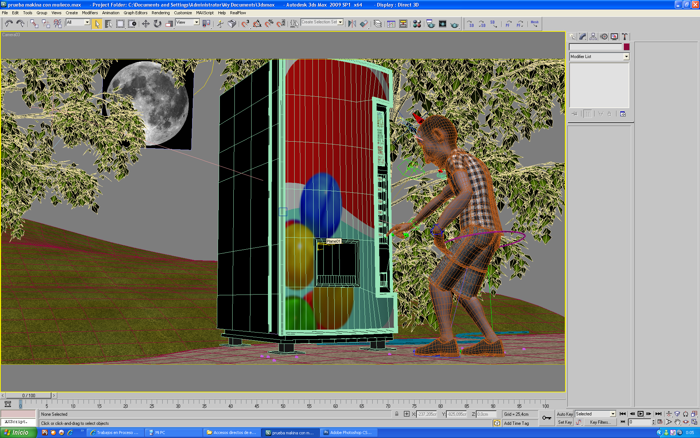Toggle the 3D Snaps button
The height and width of the screenshot is (438, 700).
tap(245, 24)
